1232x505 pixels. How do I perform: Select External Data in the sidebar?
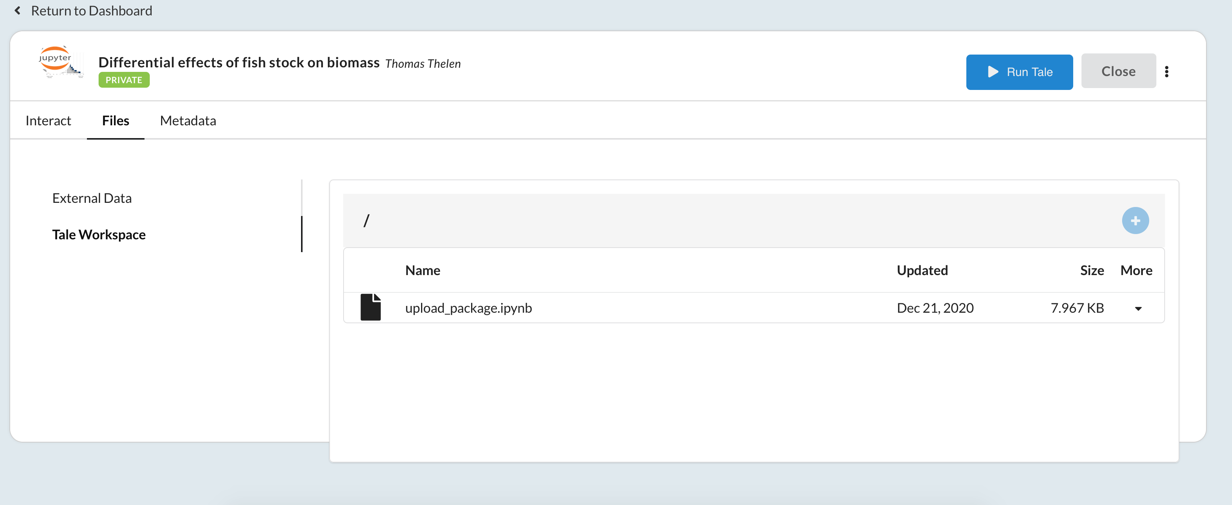click(92, 198)
